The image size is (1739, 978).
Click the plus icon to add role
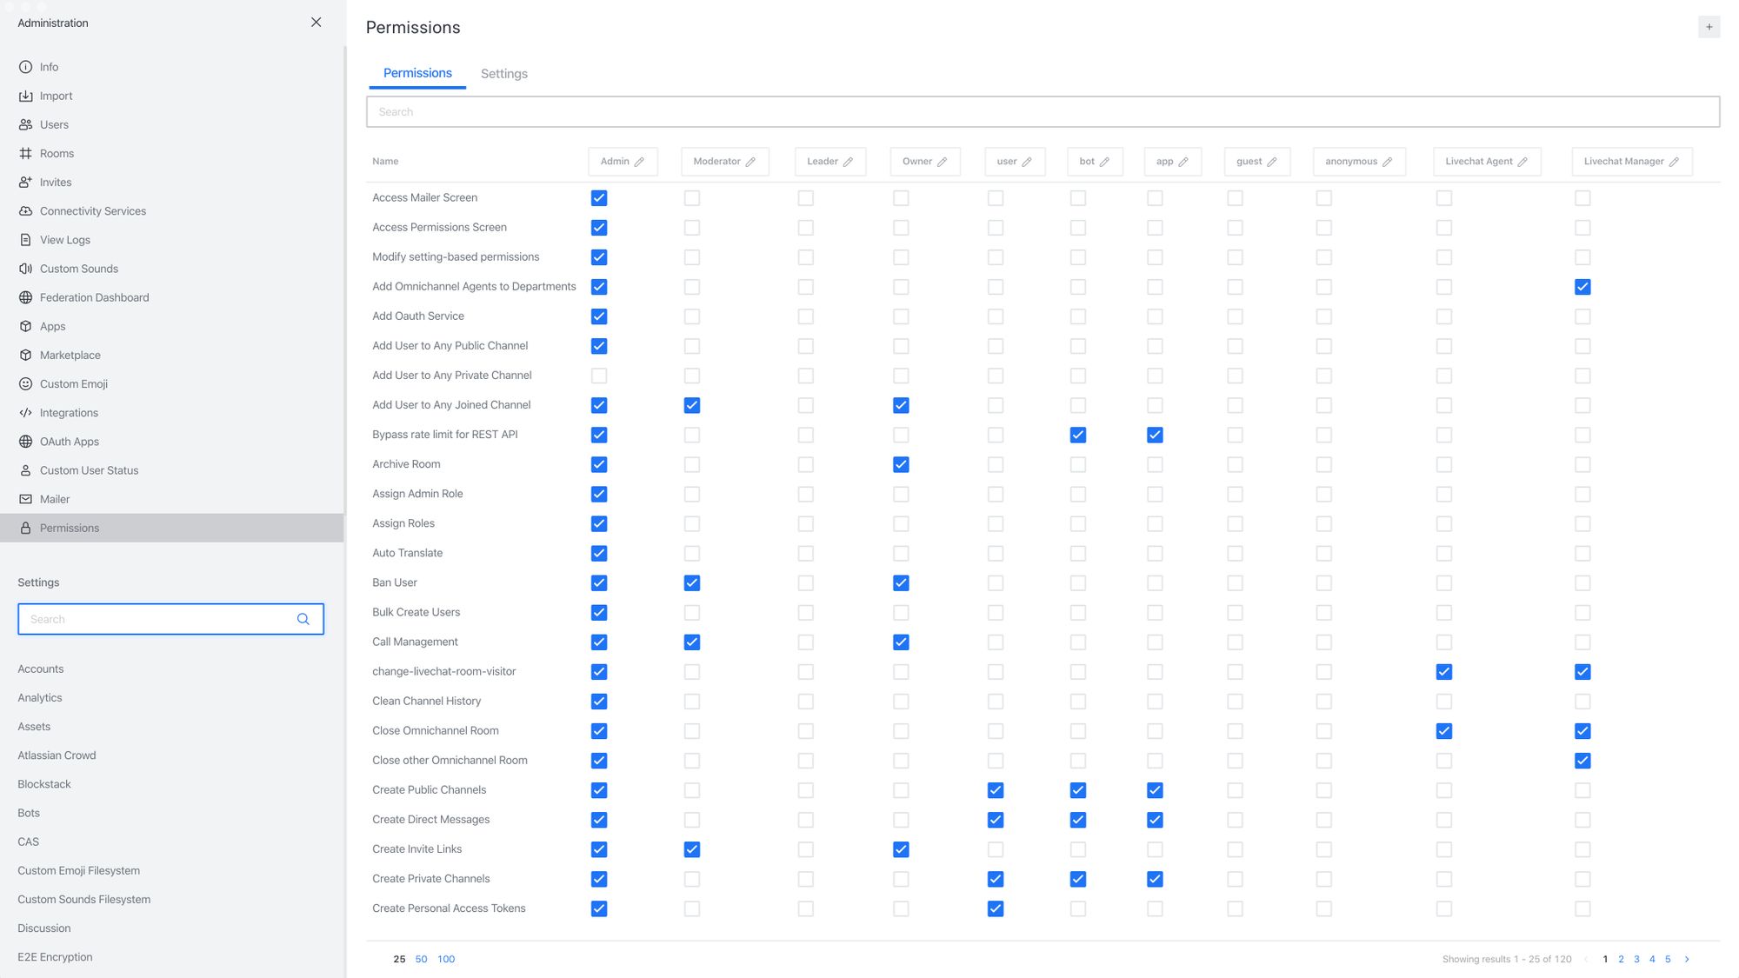pyautogui.click(x=1709, y=27)
